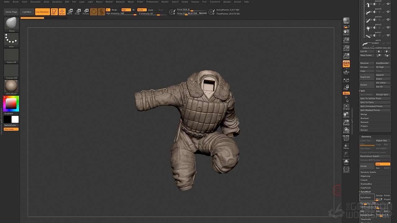
Task: Open the Zplugin menu
Action: coord(227,2)
